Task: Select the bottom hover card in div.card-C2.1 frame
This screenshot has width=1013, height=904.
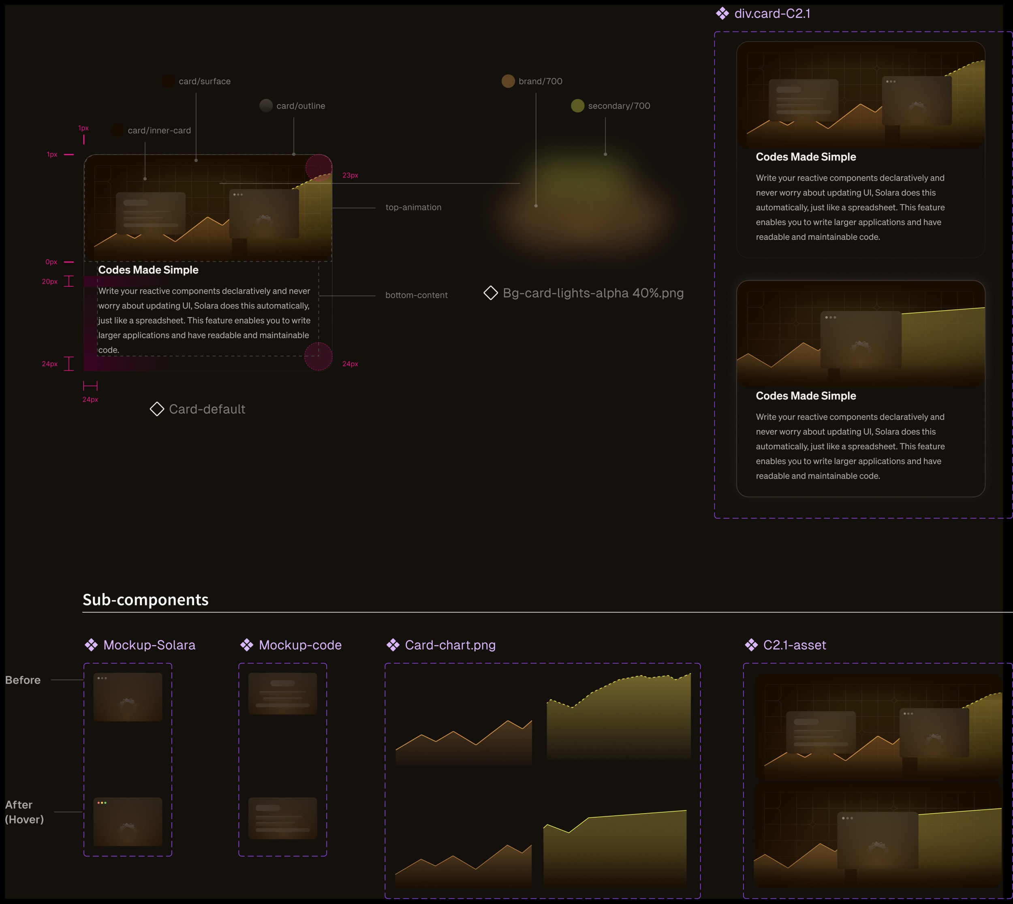Action: [x=861, y=388]
